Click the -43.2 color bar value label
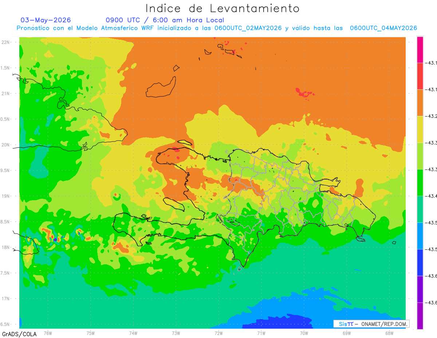 click(x=432, y=116)
